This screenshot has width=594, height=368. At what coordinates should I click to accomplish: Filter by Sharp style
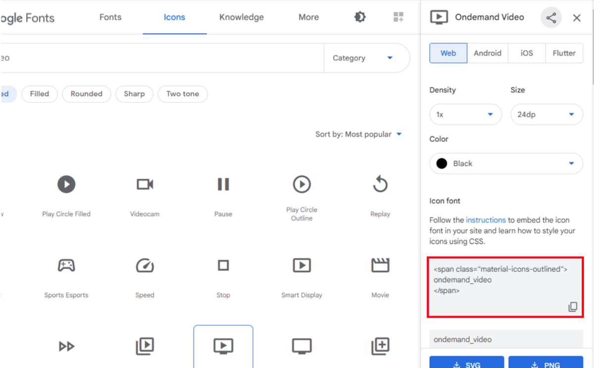(134, 94)
